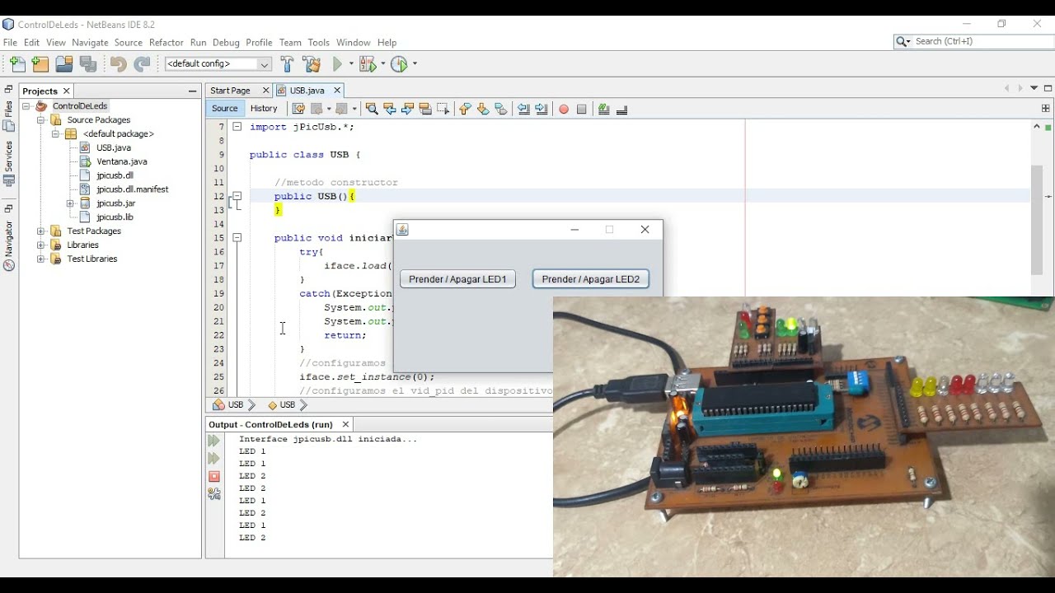Click Re-run green arrows in Output panel
This screenshot has width=1055, height=593.
[x=214, y=441]
